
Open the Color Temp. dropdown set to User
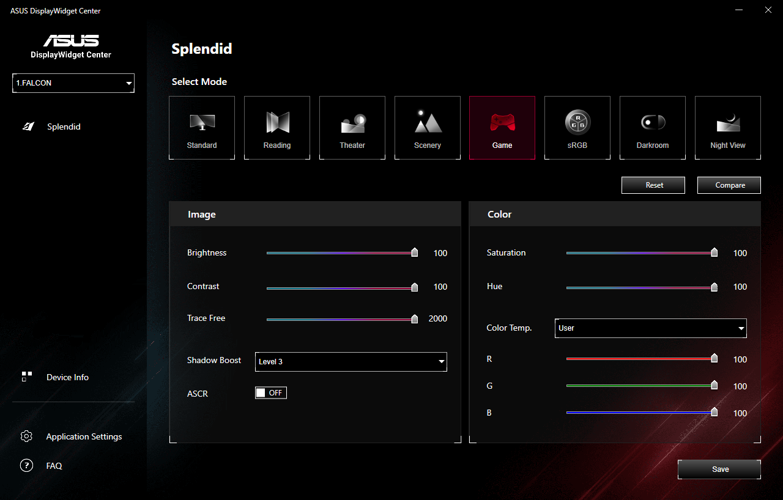click(650, 328)
